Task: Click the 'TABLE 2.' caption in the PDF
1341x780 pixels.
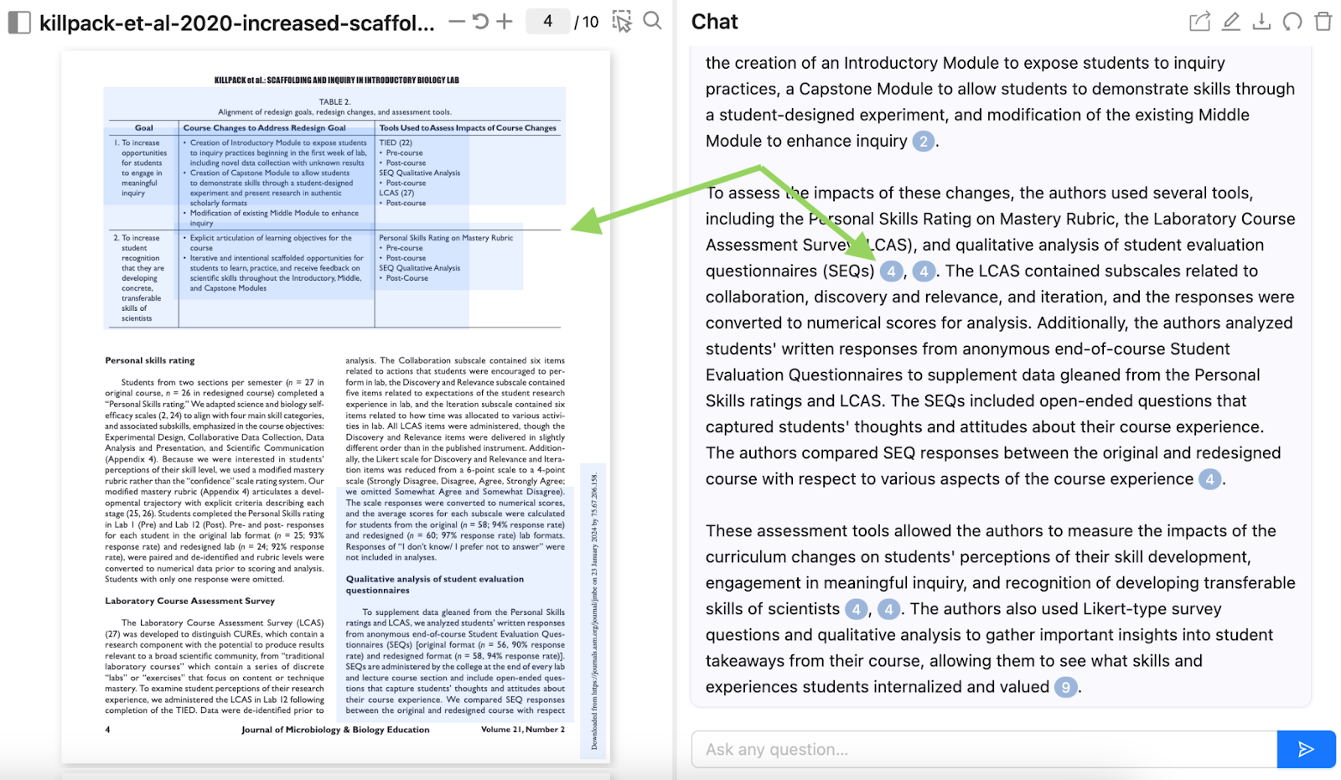Action: [x=334, y=101]
